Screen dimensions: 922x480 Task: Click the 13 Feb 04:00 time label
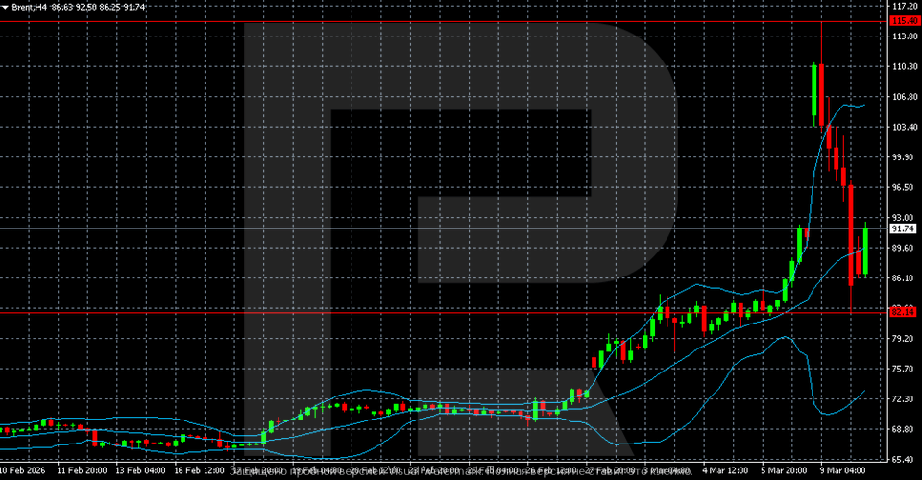(x=141, y=471)
